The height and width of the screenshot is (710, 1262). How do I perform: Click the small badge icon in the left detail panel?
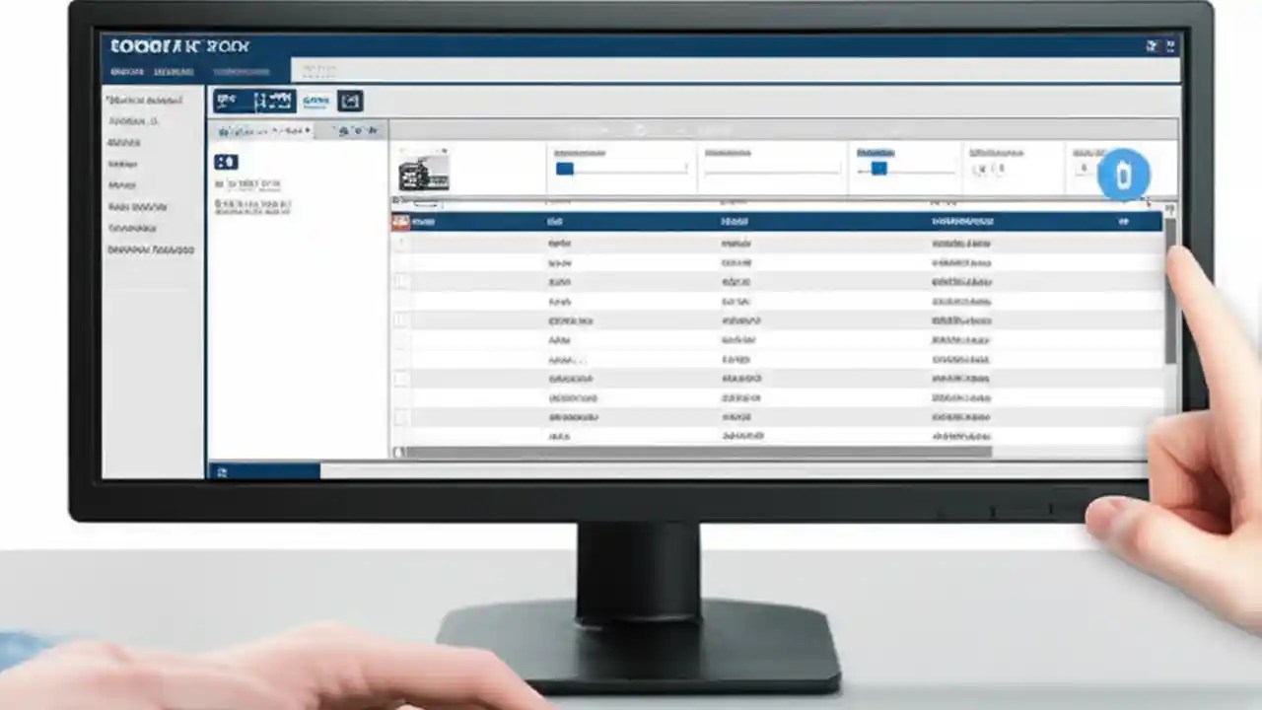click(x=226, y=161)
